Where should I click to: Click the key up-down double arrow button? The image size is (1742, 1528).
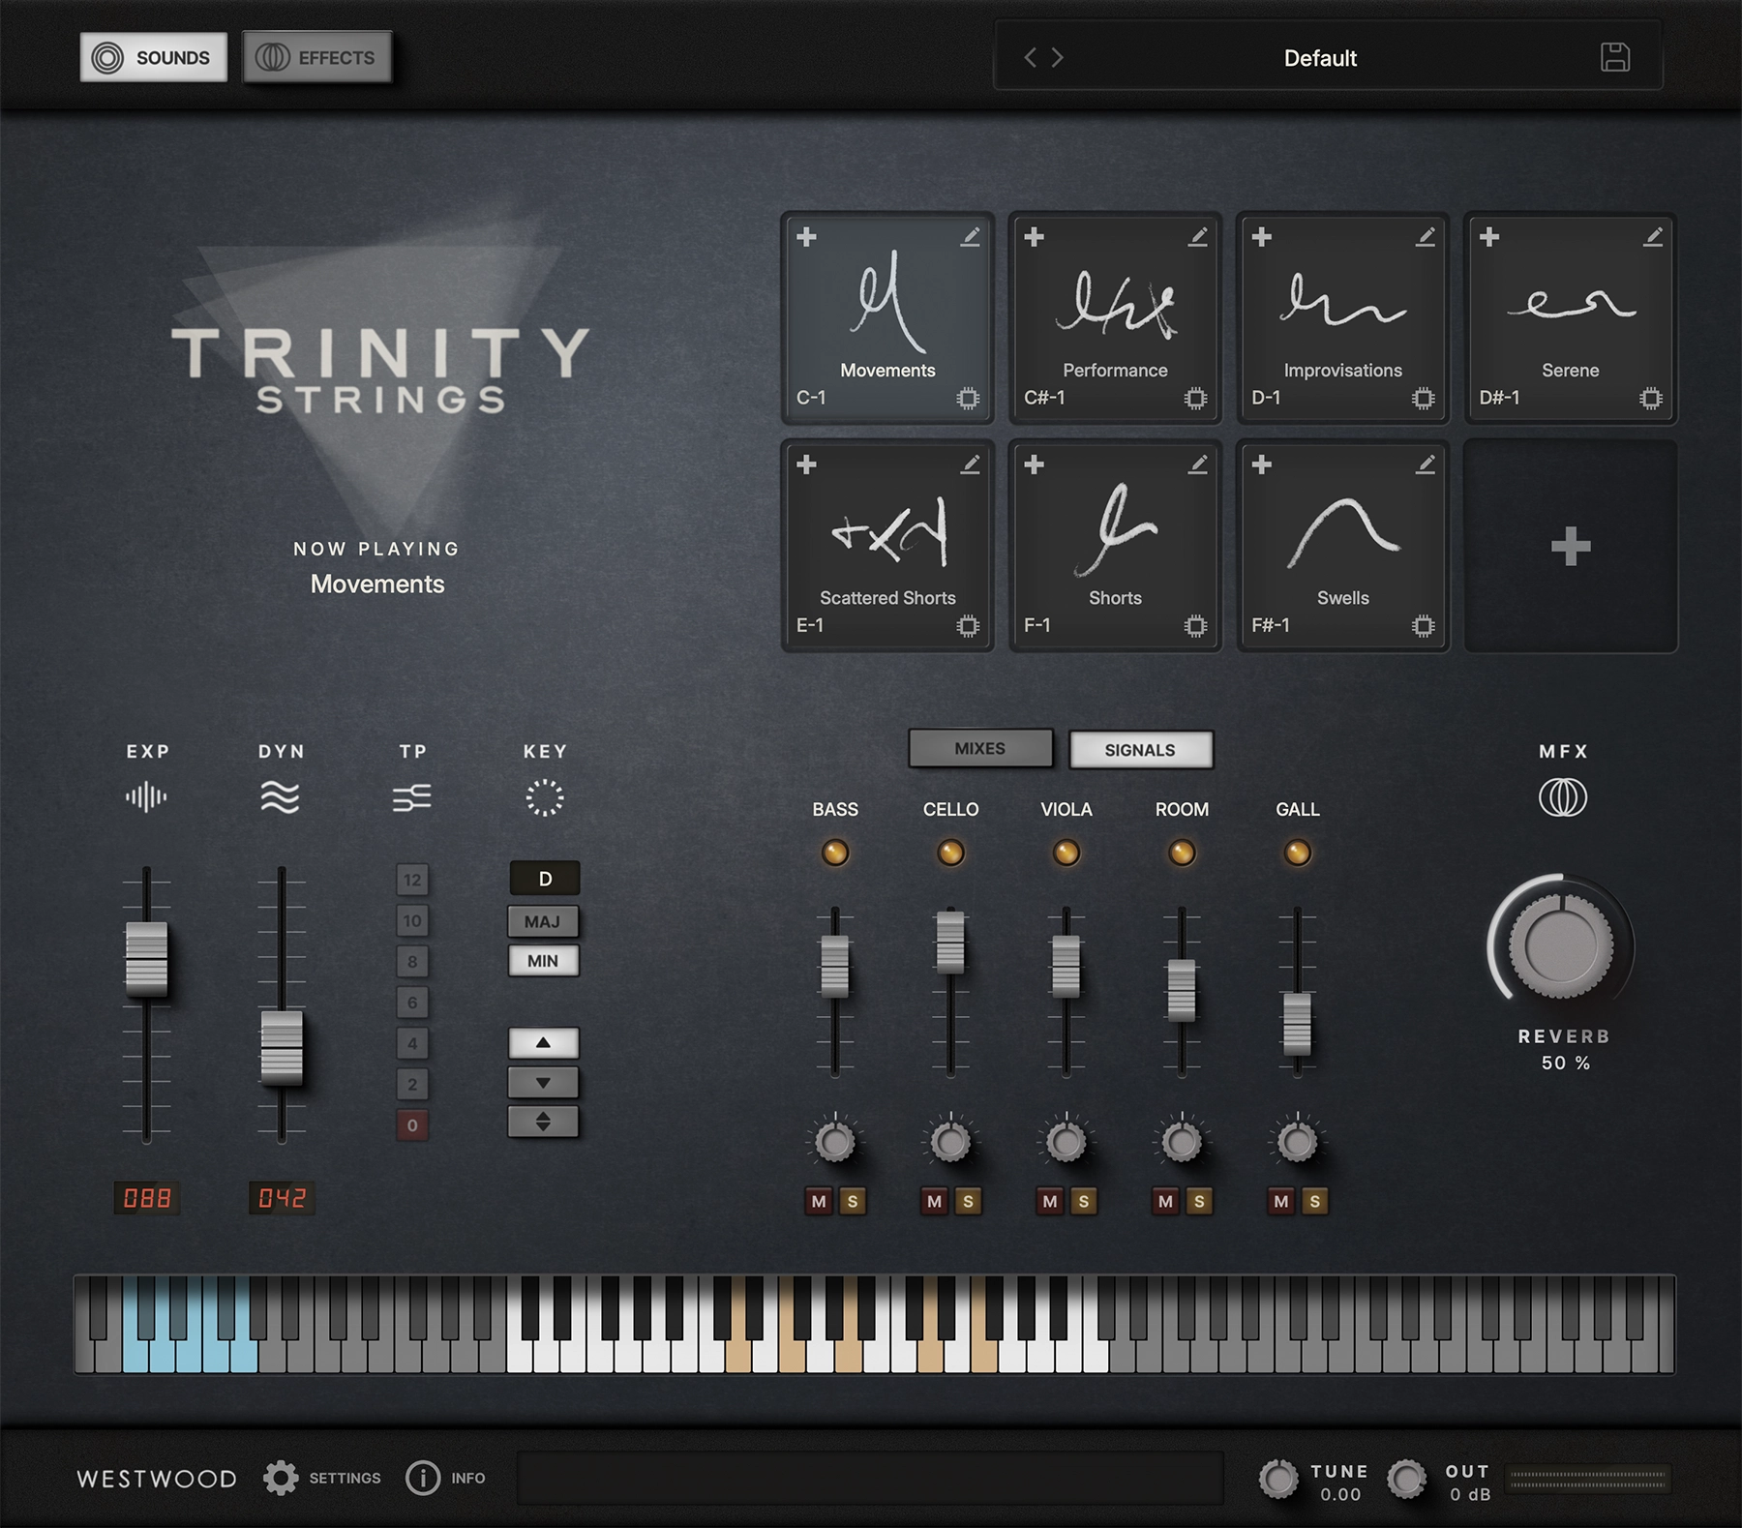coord(543,1122)
